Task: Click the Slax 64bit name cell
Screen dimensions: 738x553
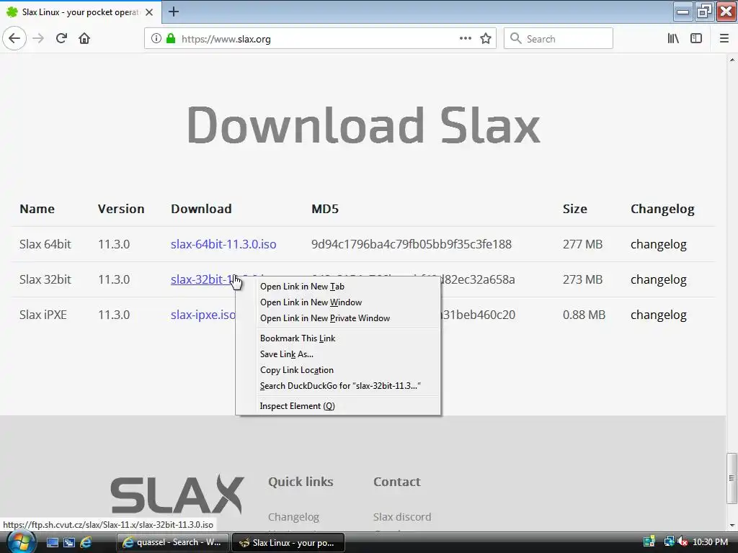Action: (45, 244)
